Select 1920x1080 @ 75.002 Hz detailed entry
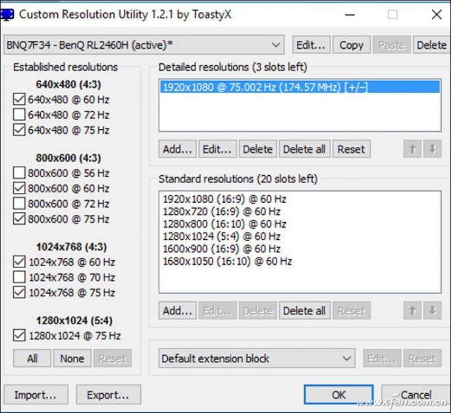The height and width of the screenshot is (413, 451). 300,87
